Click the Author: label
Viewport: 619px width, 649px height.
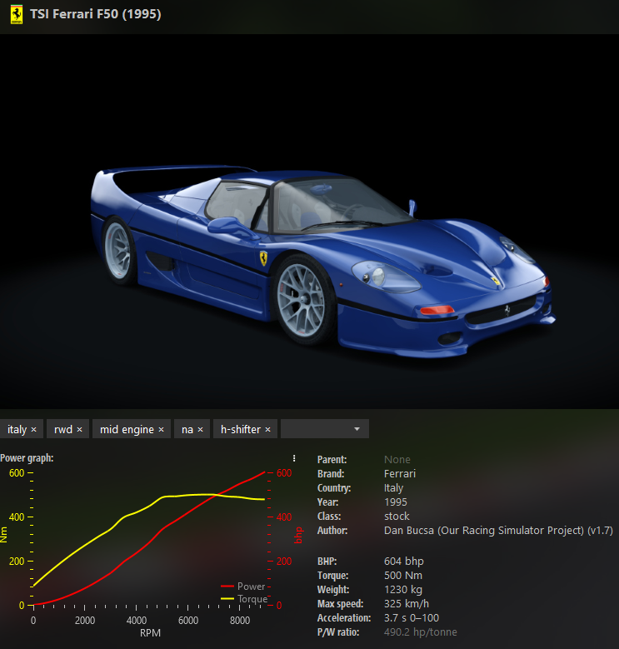click(x=332, y=530)
